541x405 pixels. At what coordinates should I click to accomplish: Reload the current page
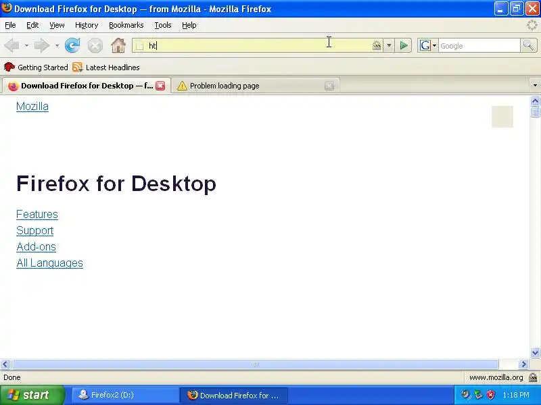[72, 45]
